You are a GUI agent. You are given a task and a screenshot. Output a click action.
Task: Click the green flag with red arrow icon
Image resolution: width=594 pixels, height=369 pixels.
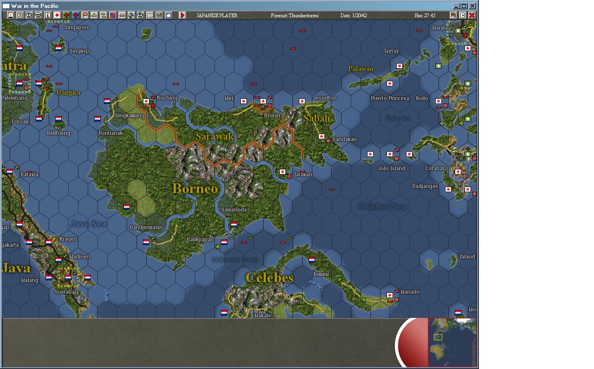pos(453,15)
